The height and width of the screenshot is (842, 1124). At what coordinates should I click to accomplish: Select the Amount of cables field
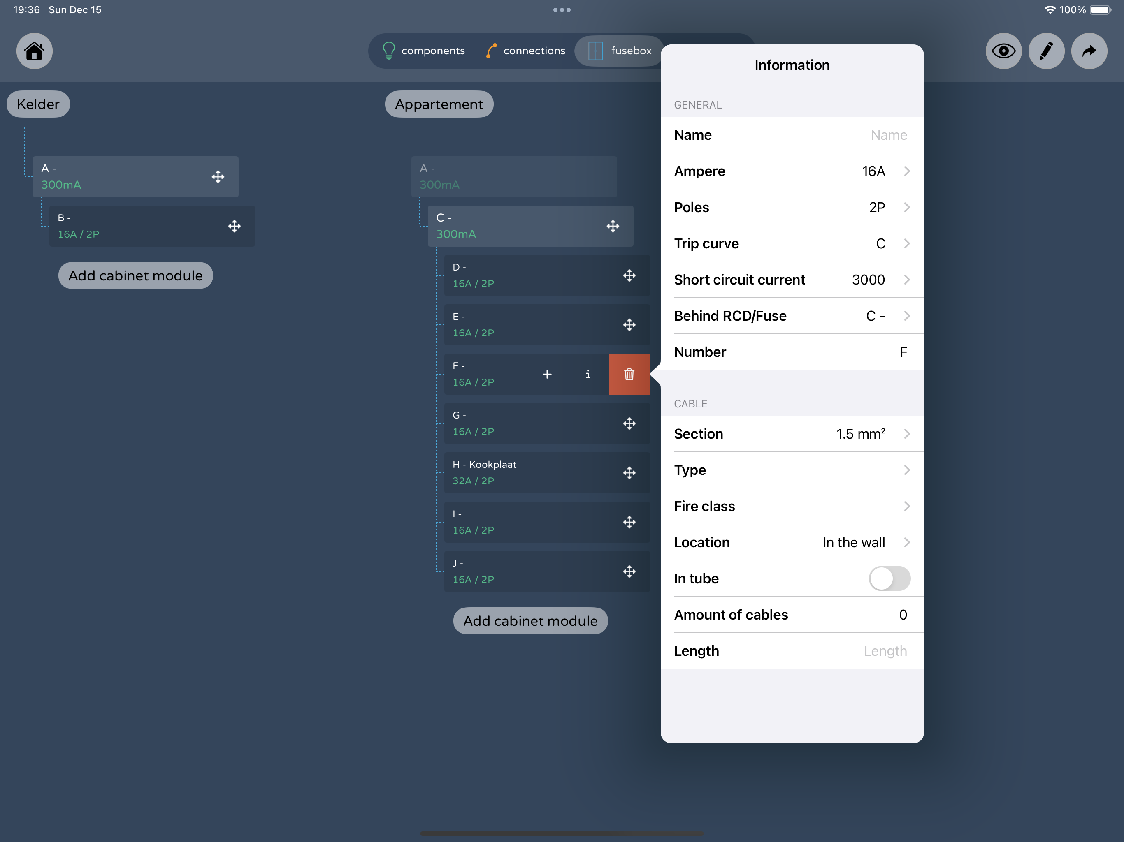pos(792,615)
